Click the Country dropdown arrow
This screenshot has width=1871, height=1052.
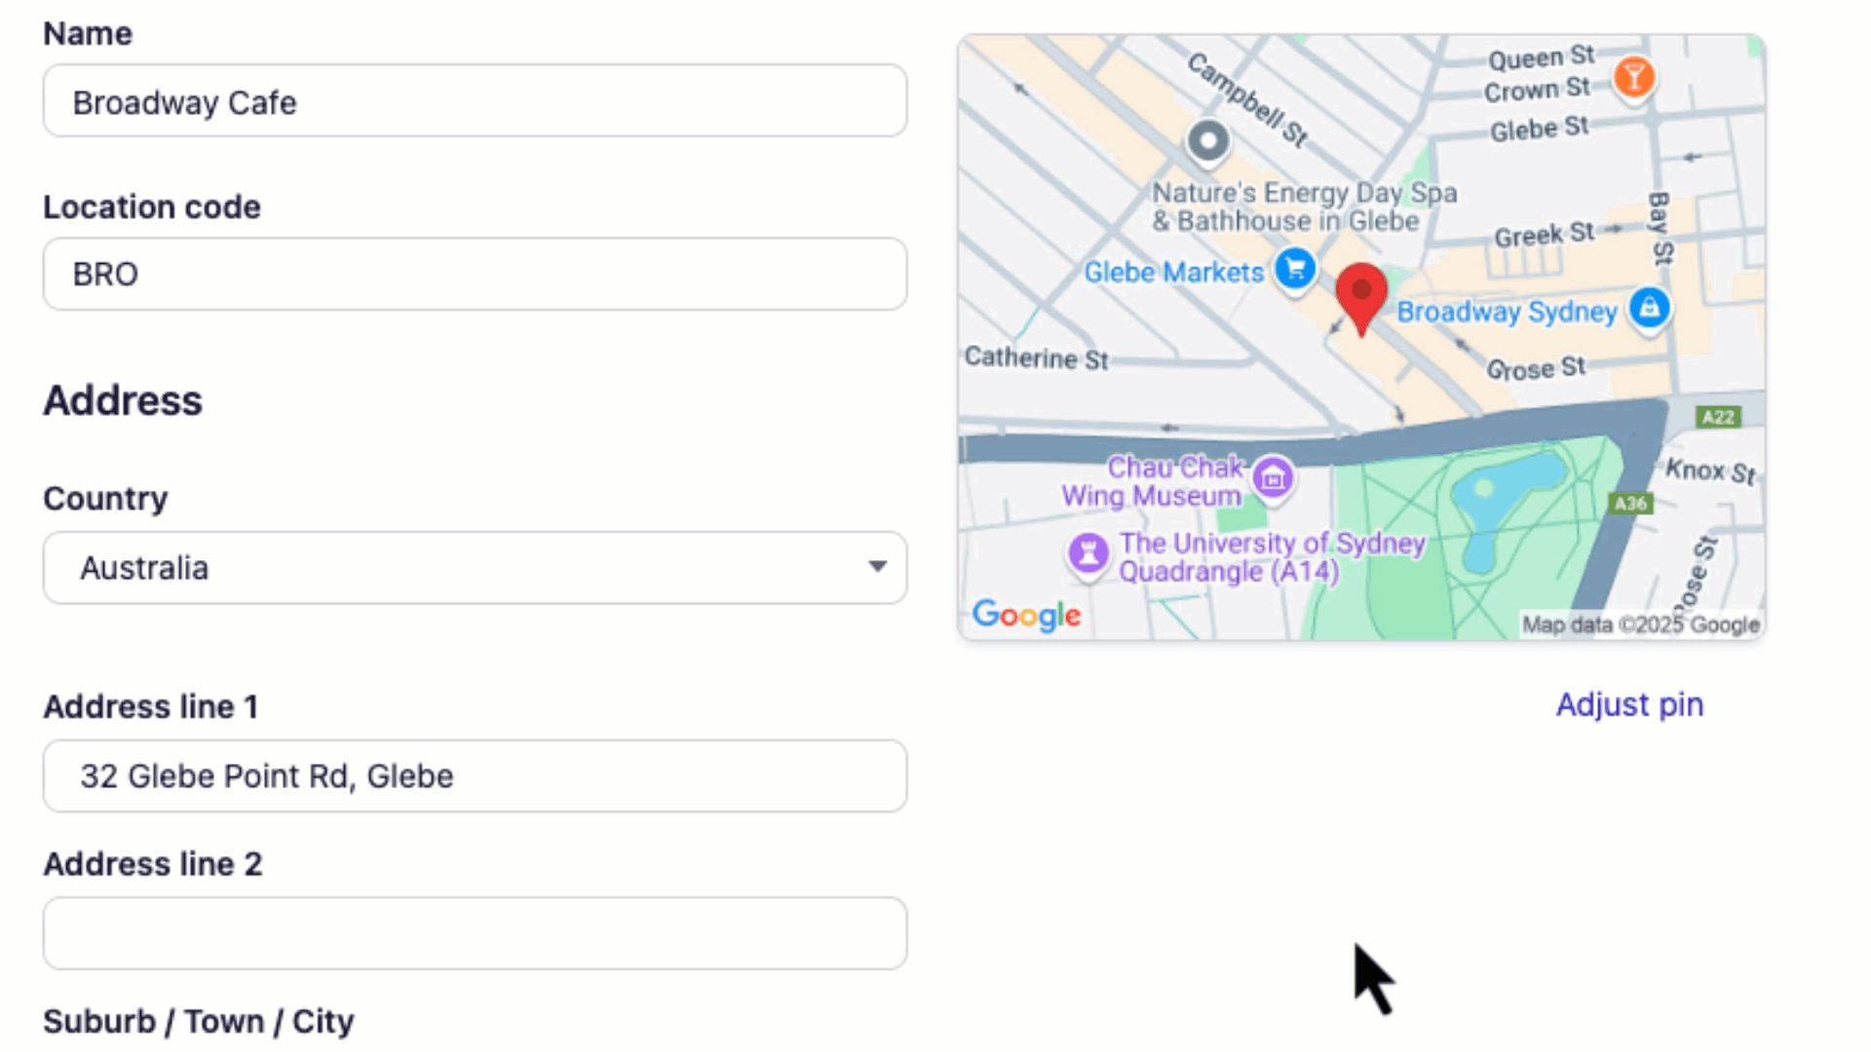coord(877,567)
